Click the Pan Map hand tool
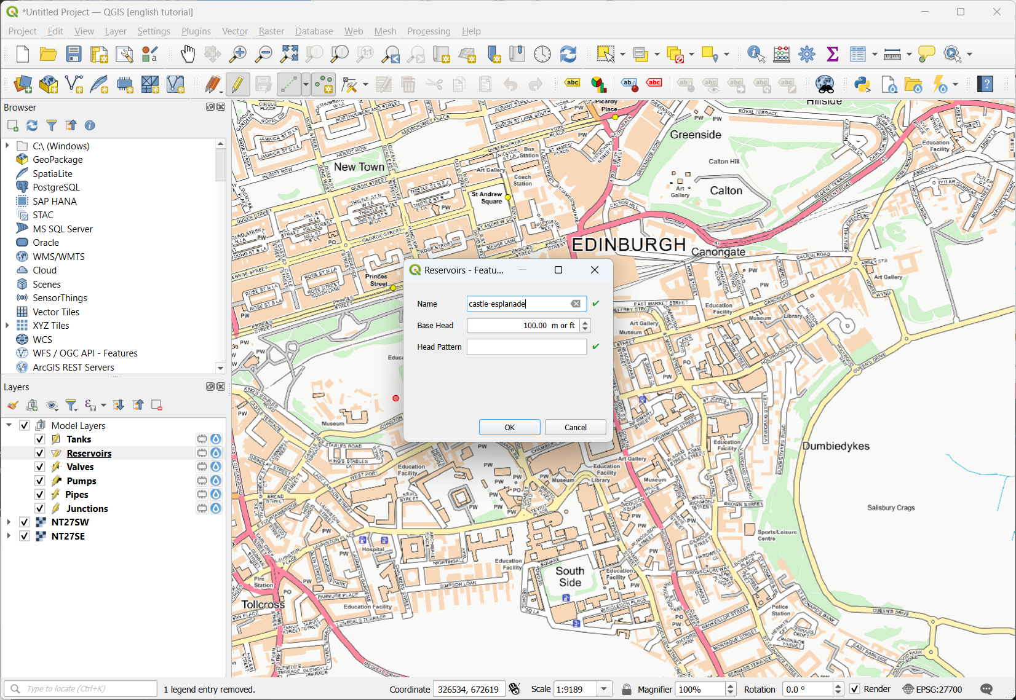 (188, 54)
